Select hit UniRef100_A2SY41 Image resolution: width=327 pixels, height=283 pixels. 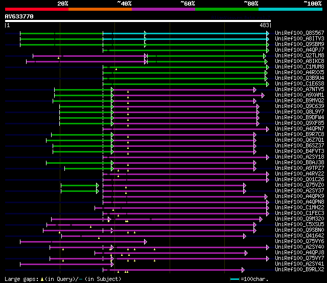point(299,264)
